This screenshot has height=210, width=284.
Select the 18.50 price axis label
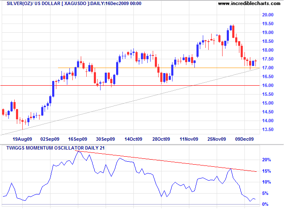pyautogui.click(x=268, y=41)
